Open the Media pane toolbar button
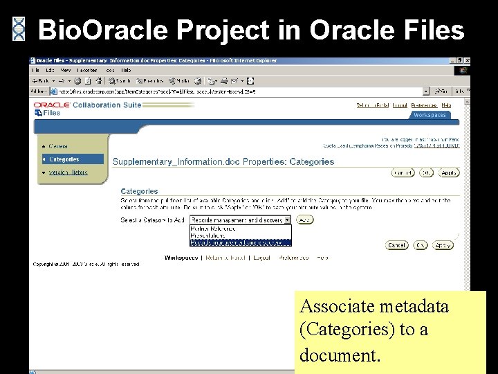Screen dimensions: 498x374 click(179, 81)
